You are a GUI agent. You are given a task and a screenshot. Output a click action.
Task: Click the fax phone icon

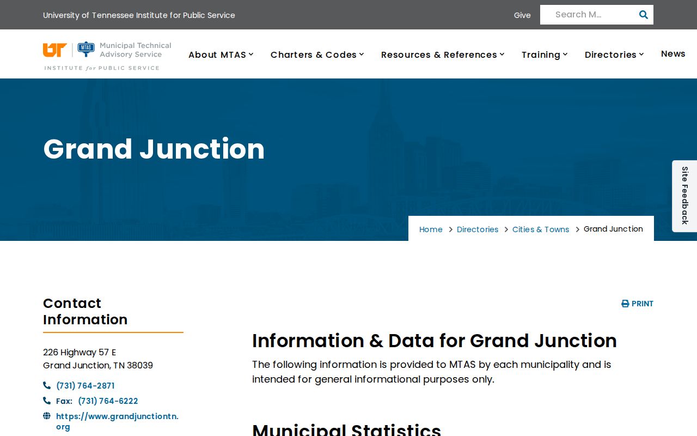pyautogui.click(x=47, y=401)
